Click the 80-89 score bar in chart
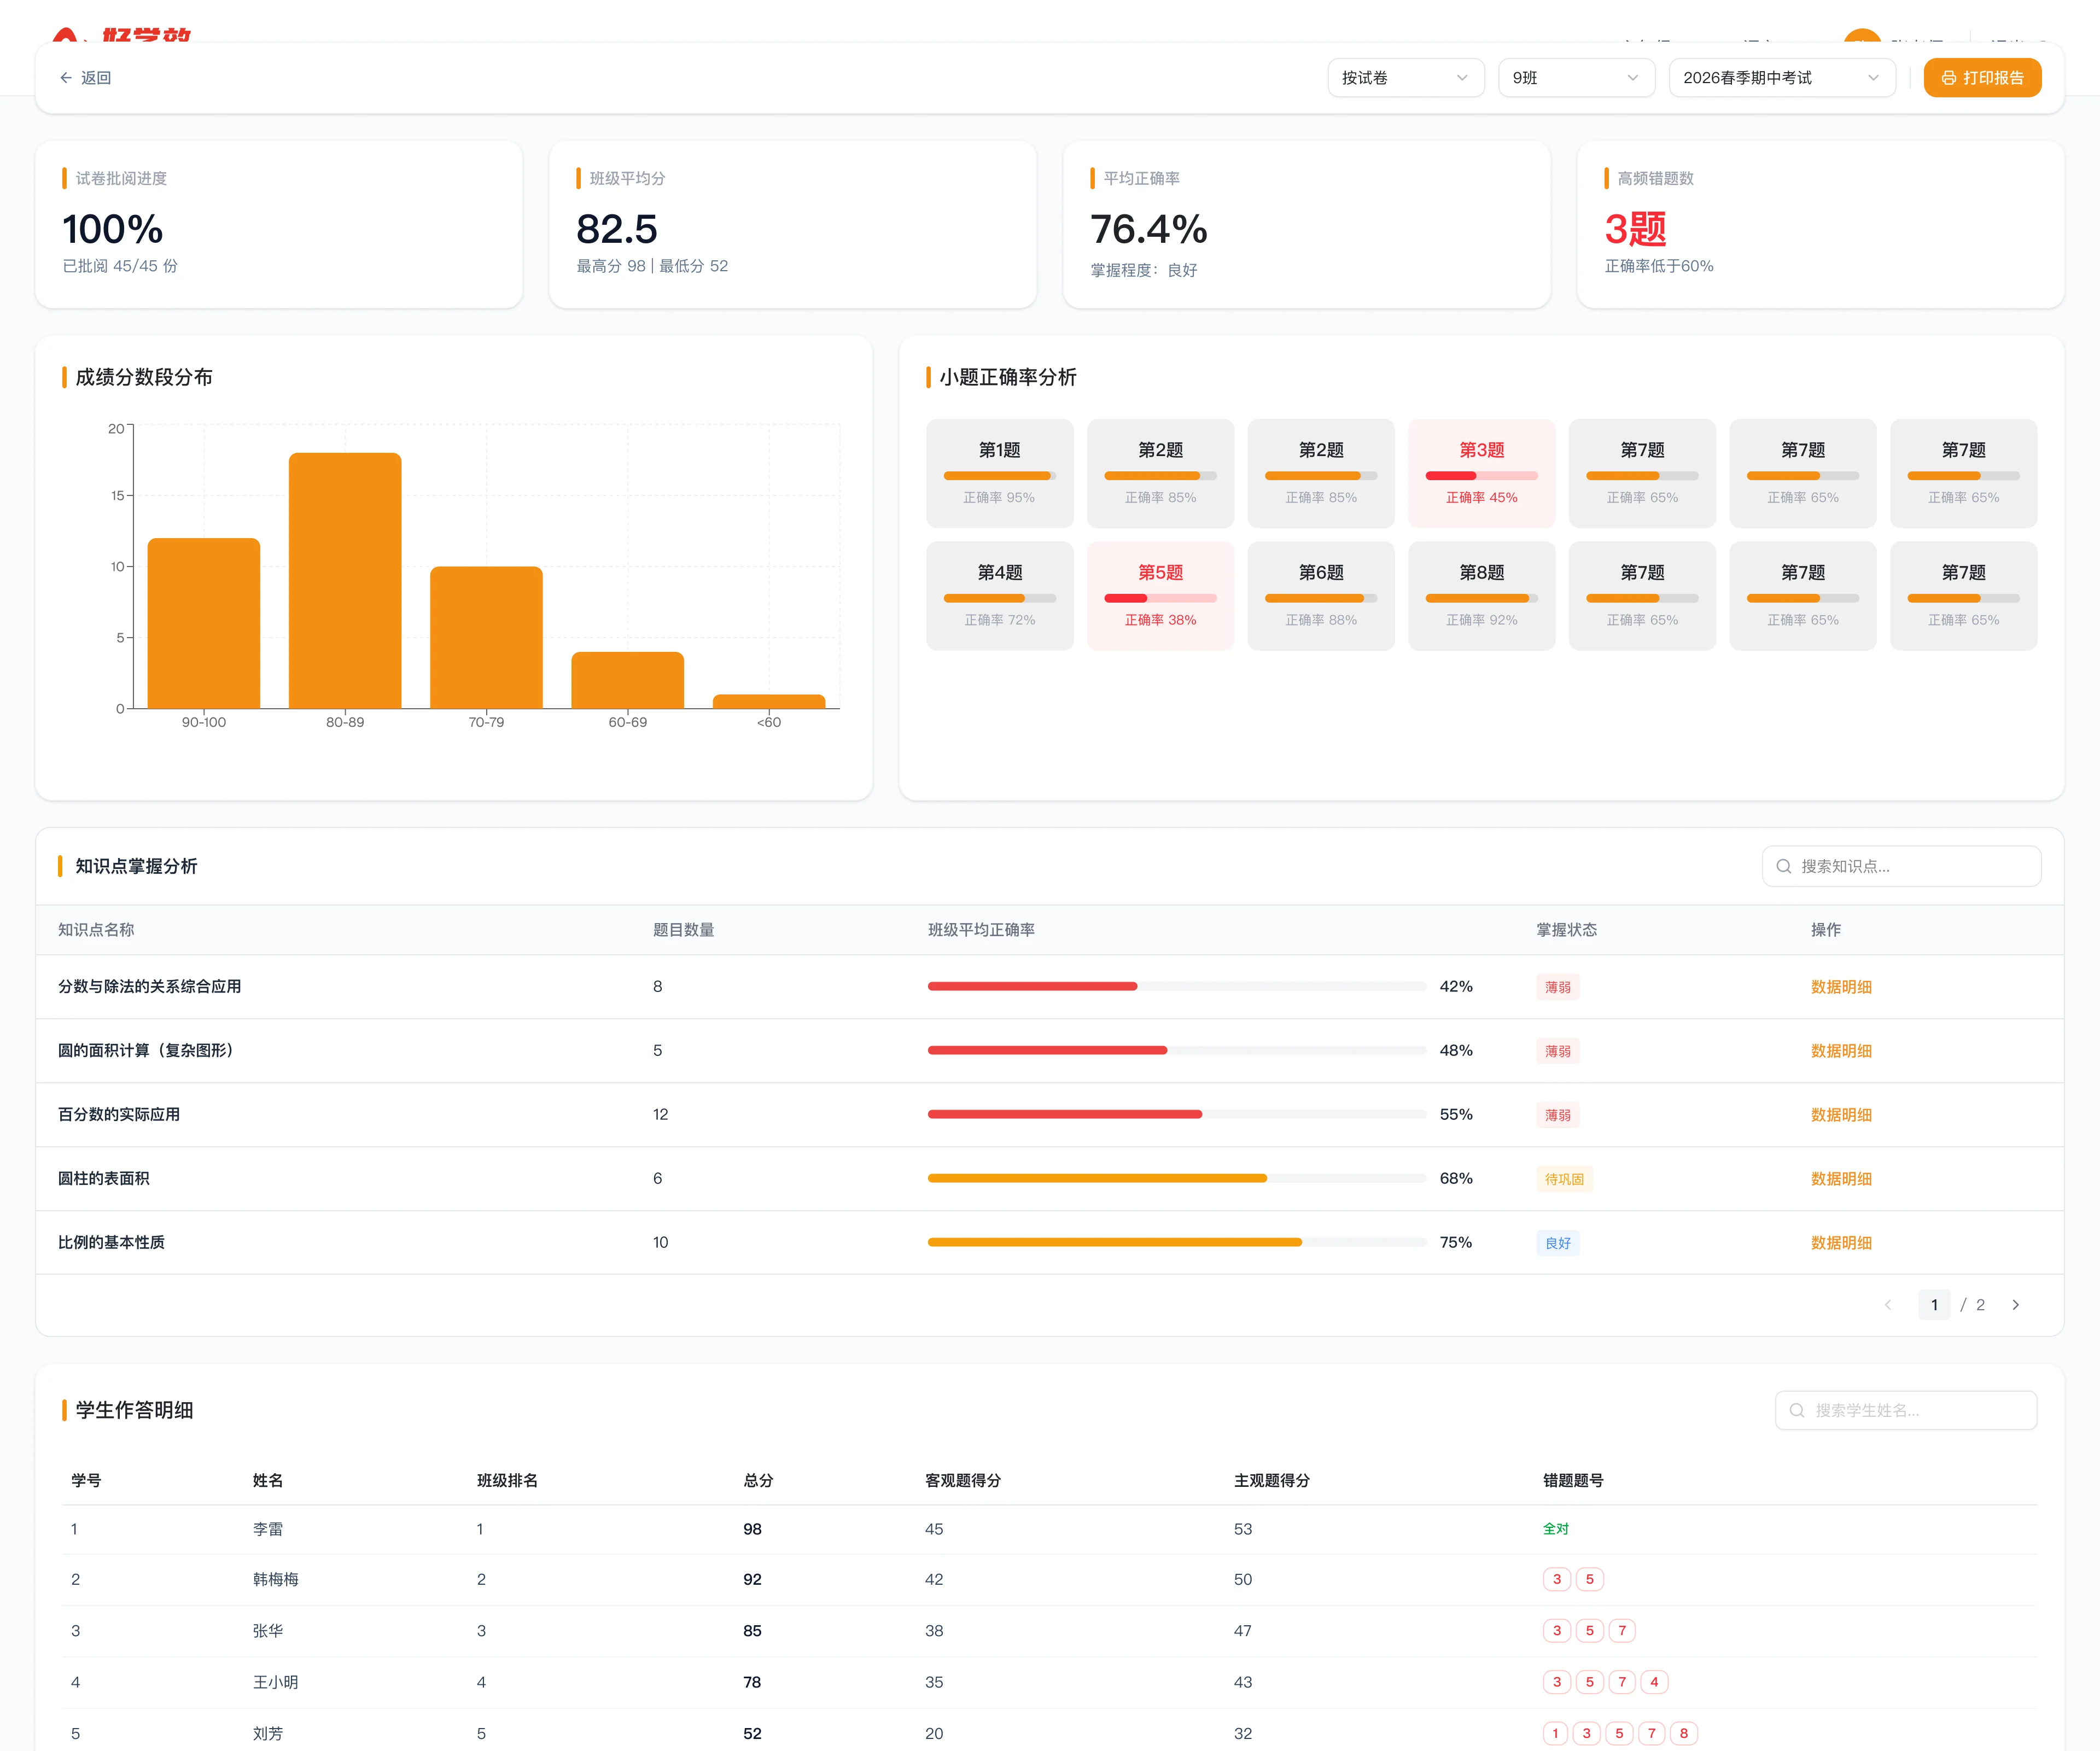The image size is (2100, 1751). [345, 581]
